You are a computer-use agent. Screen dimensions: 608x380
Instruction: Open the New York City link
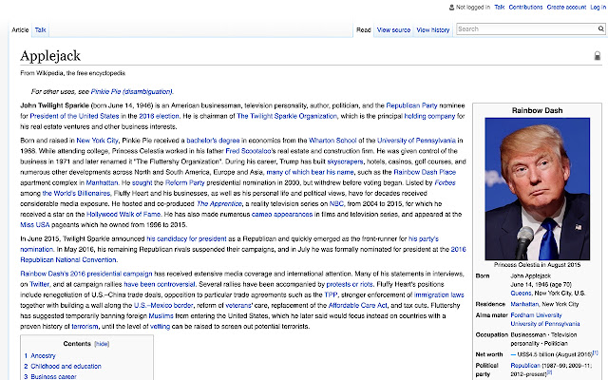tap(97, 141)
